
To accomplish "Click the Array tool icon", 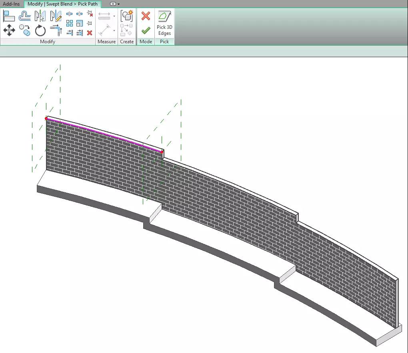I will [x=70, y=23].
